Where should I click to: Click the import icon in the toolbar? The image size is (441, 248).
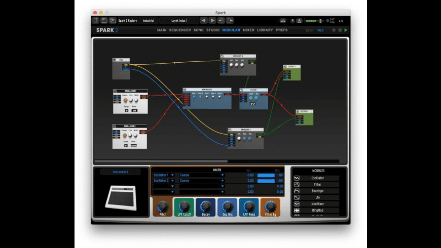coord(221,21)
